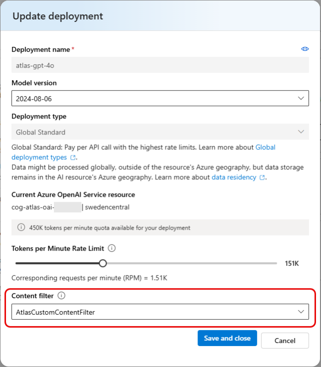Open the Global Standard deployment type dropdown
This screenshot has height=367, width=321.
[x=160, y=132]
